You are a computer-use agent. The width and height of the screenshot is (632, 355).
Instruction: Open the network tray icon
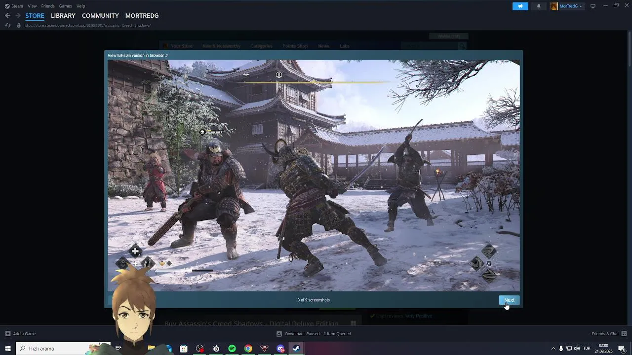click(x=569, y=349)
